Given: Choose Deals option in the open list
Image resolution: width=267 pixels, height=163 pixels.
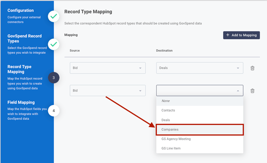Looking at the screenshot, I should (199, 120).
